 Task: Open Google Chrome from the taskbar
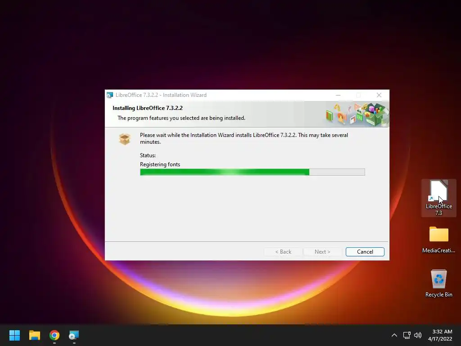coord(54,335)
